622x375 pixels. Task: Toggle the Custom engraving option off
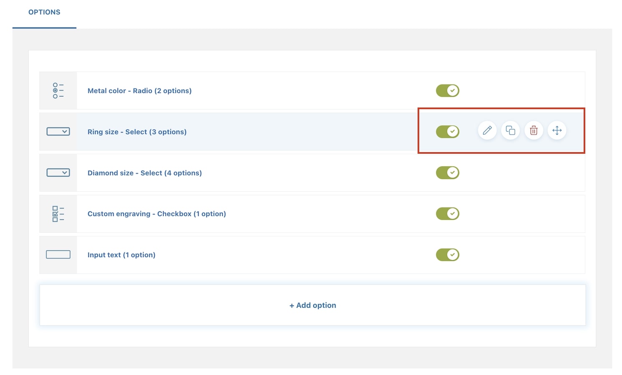click(x=448, y=214)
